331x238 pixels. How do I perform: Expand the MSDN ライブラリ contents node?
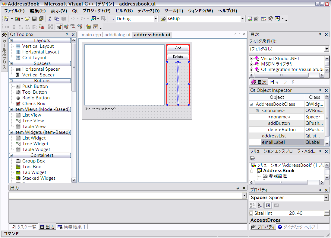[252, 64]
